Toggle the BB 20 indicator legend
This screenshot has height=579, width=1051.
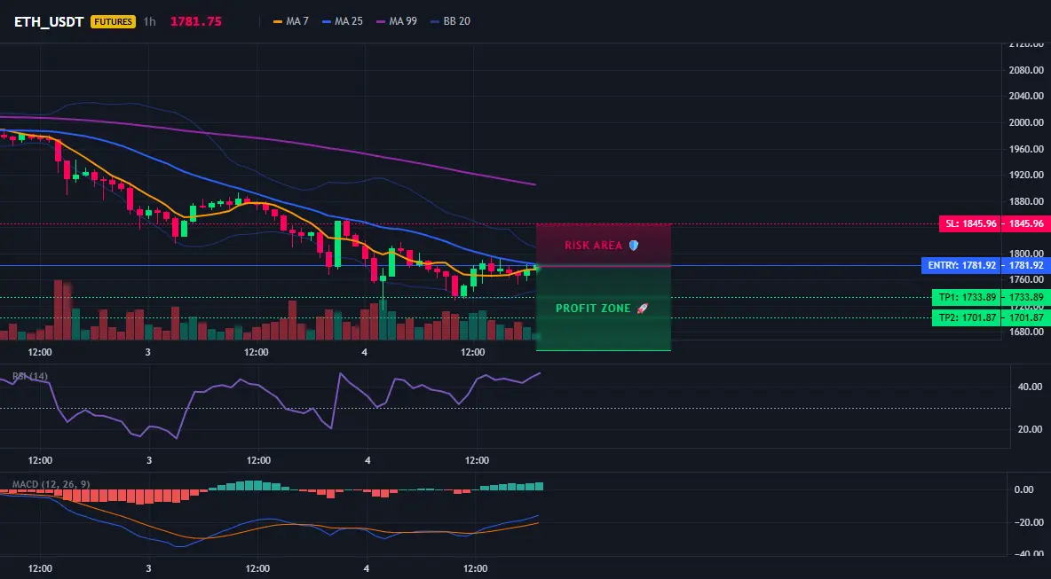point(450,21)
